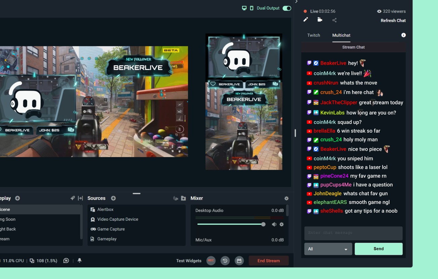Viewport: 438px width, 279px height.
Task: Switch to the Twitch chat tab
Action: (314, 35)
